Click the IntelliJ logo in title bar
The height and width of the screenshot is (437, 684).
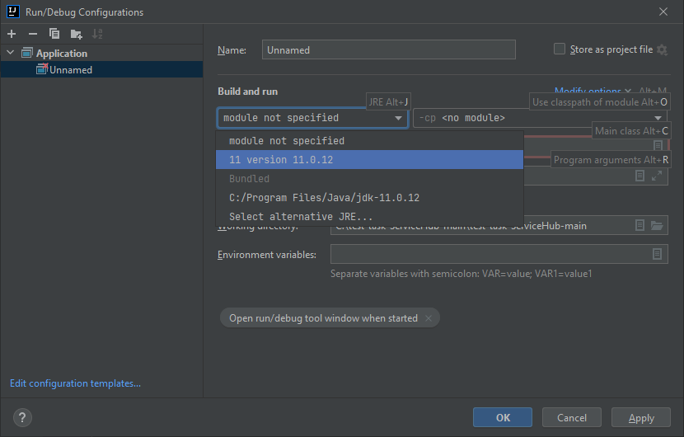(12, 12)
